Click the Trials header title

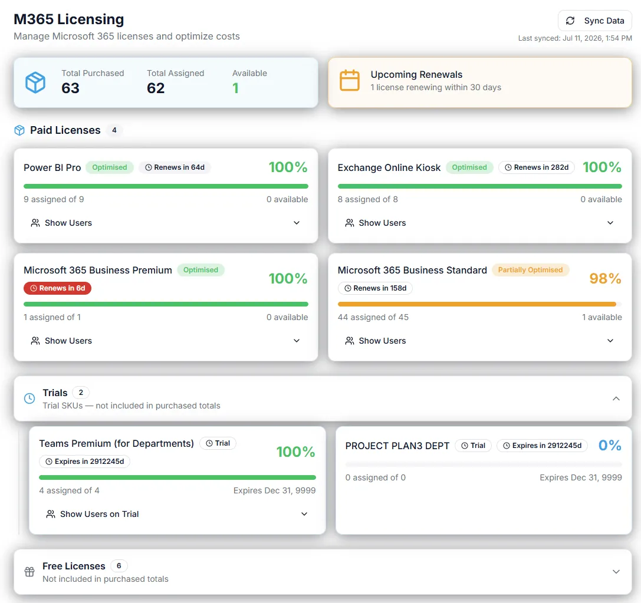(55, 393)
